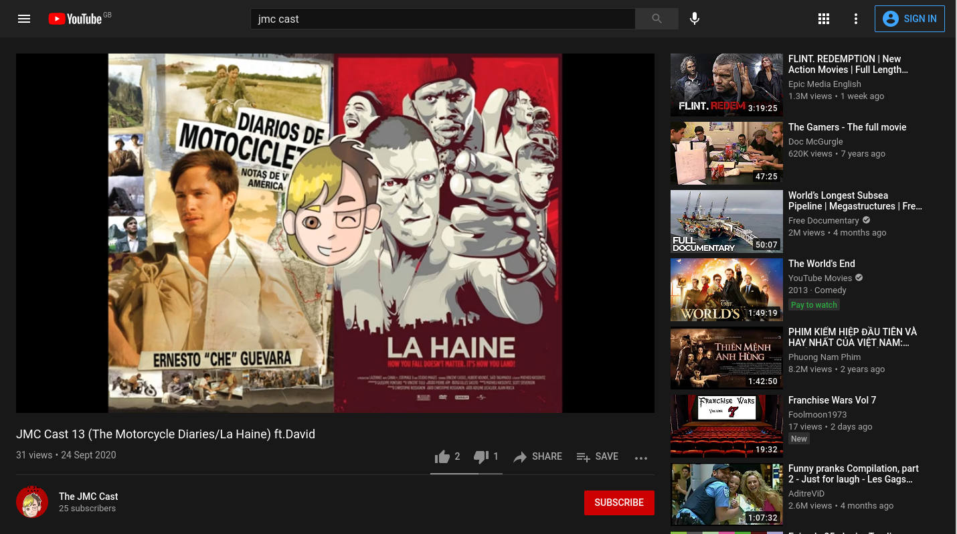Screen dimensions: 957x534
Task: Open "The World's End" title link
Action: (x=822, y=264)
